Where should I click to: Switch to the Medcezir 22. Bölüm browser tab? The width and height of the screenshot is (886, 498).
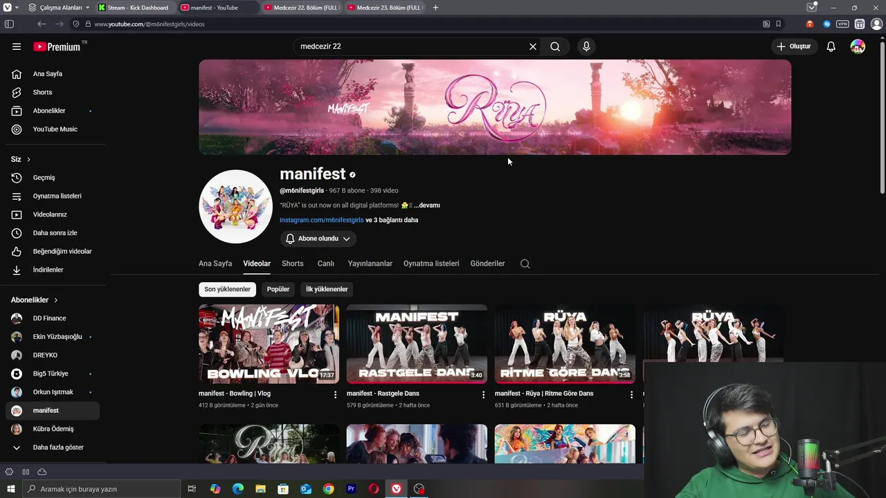tap(302, 8)
